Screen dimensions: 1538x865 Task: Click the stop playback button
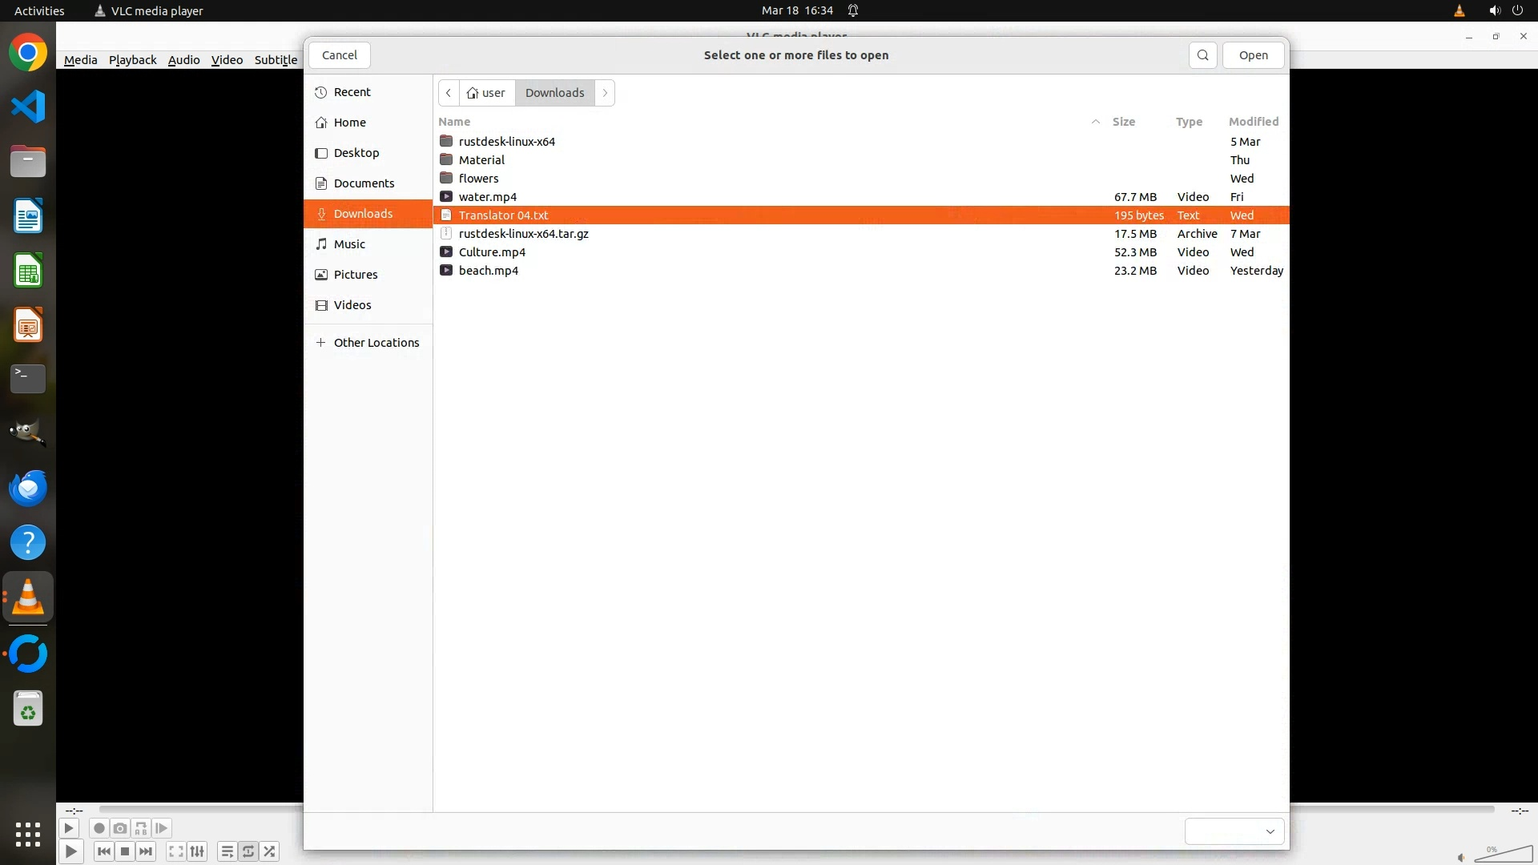[x=125, y=851]
